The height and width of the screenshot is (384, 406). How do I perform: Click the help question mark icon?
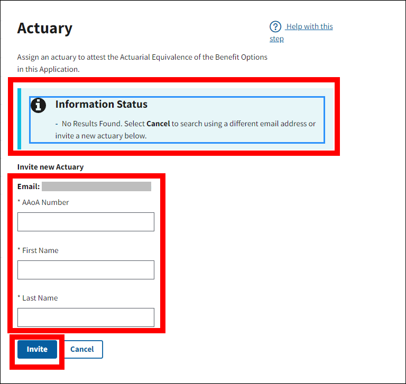(275, 27)
